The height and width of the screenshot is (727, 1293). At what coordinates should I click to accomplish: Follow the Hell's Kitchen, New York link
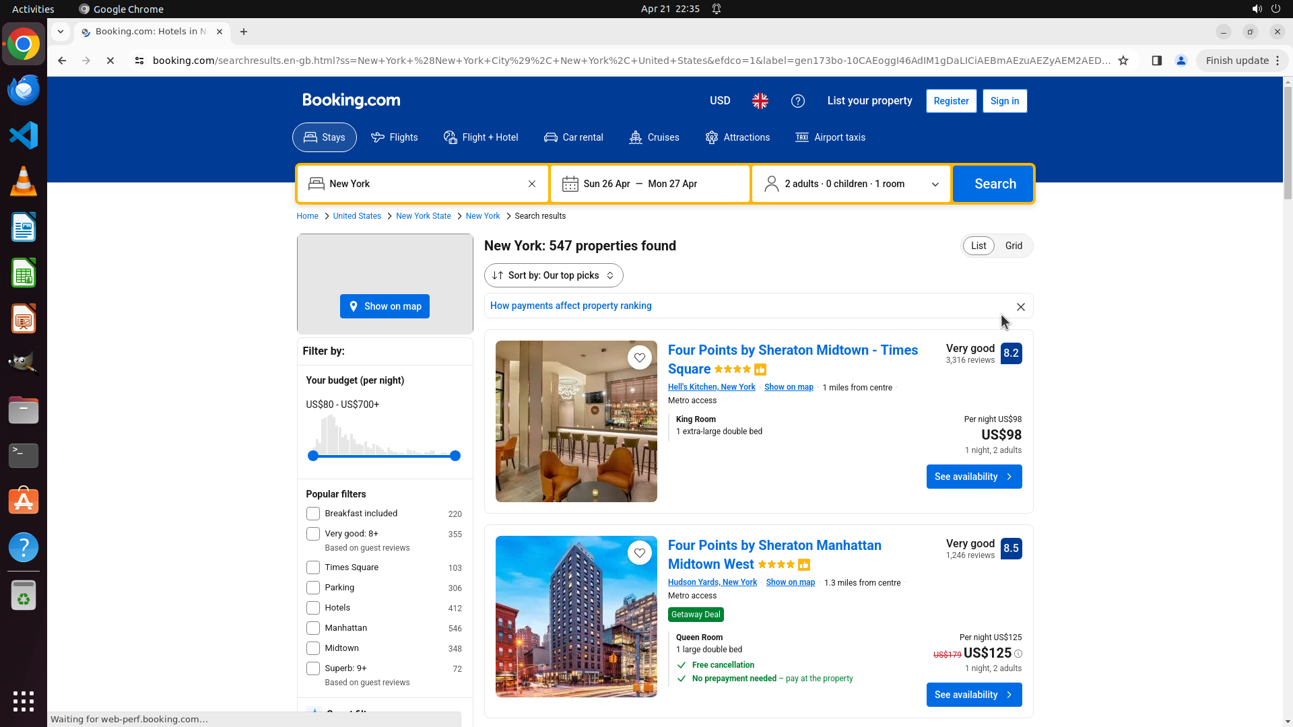[x=711, y=387]
